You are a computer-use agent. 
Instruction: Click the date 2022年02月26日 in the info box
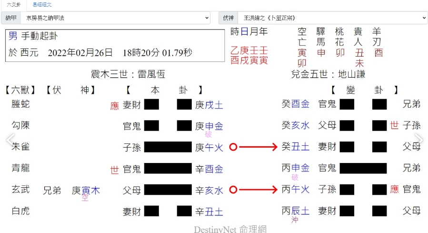[80, 52]
